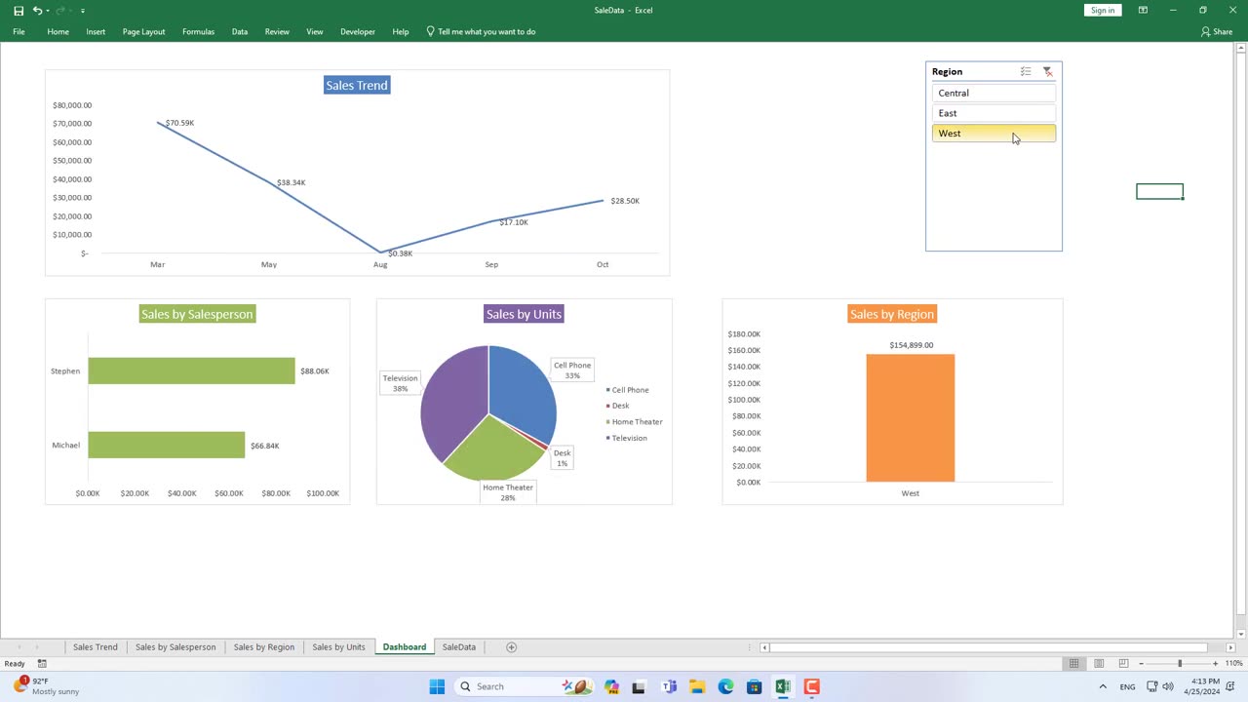Open the Sales Trend sheet tab
Screen dimensions: 1248x702
click(95, 647)
